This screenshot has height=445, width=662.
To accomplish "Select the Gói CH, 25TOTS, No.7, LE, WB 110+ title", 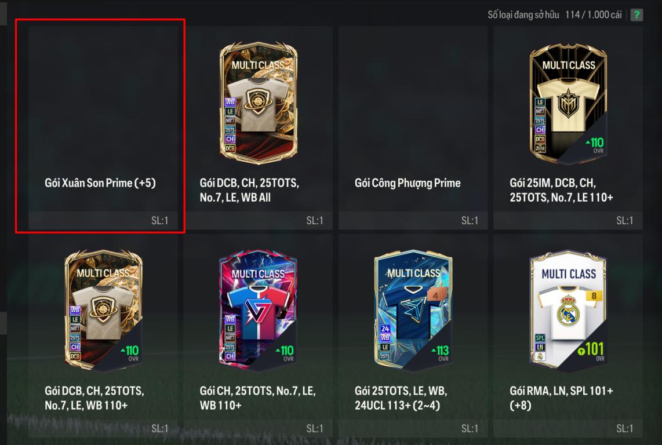I will tap(257, 398).
